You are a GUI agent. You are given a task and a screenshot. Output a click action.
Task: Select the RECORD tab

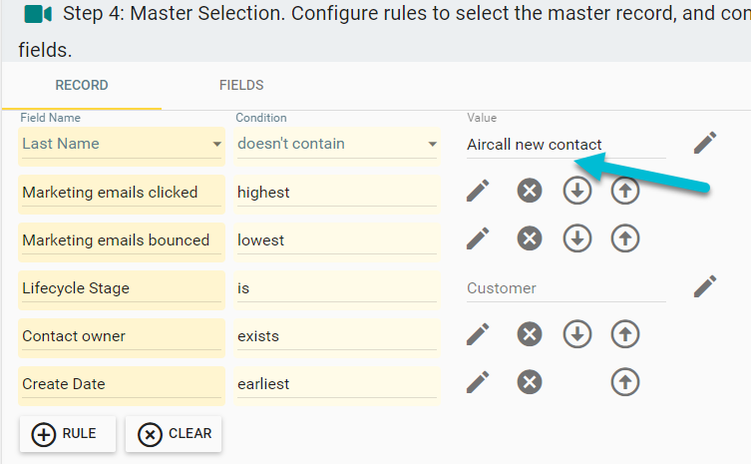[x=82, y=86]
